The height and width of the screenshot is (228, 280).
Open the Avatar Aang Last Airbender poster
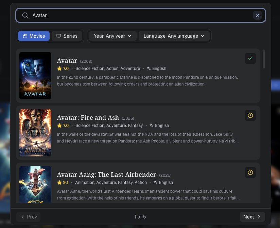[x=35, y=184]
